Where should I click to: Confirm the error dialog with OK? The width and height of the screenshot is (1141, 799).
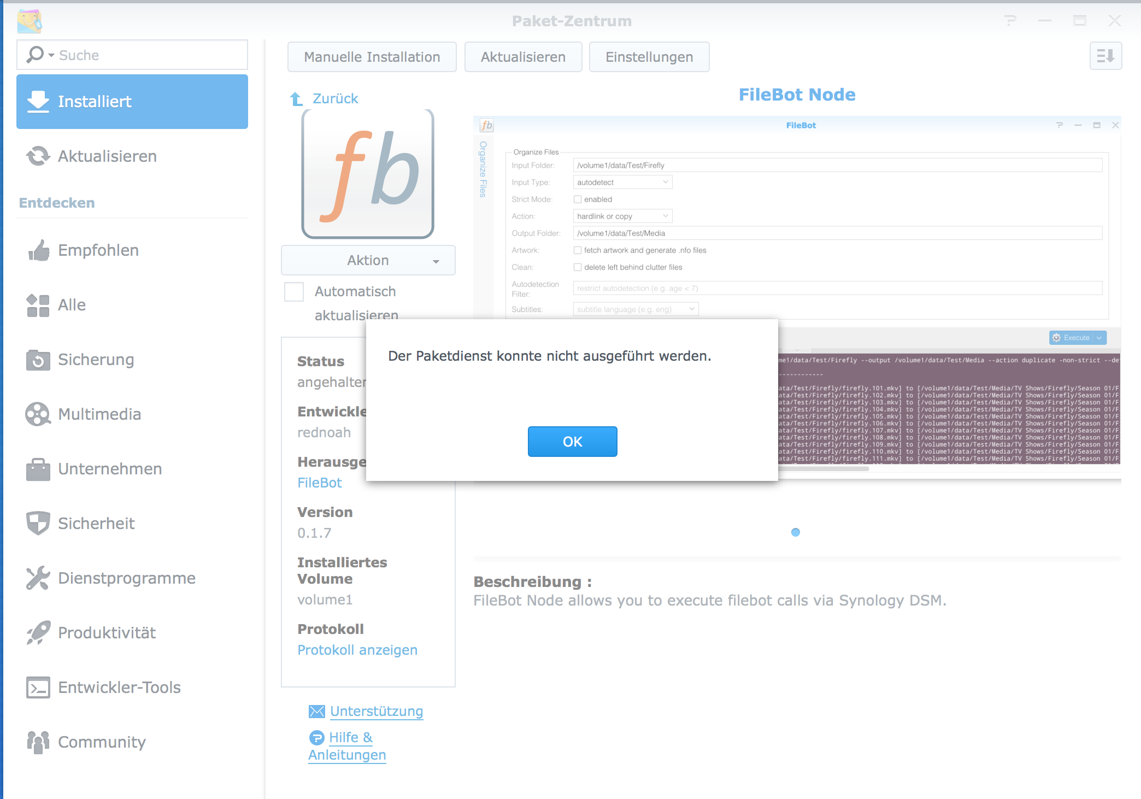572,442
